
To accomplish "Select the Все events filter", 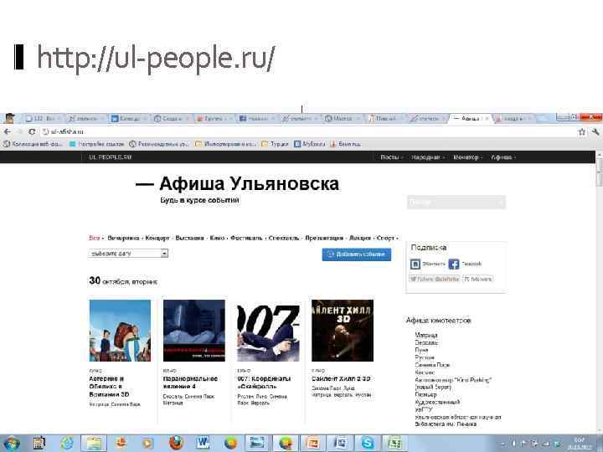I will click(94, 238).
